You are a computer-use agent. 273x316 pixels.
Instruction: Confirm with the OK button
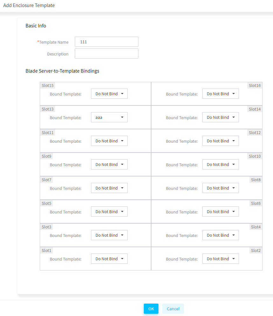point(151,309)
